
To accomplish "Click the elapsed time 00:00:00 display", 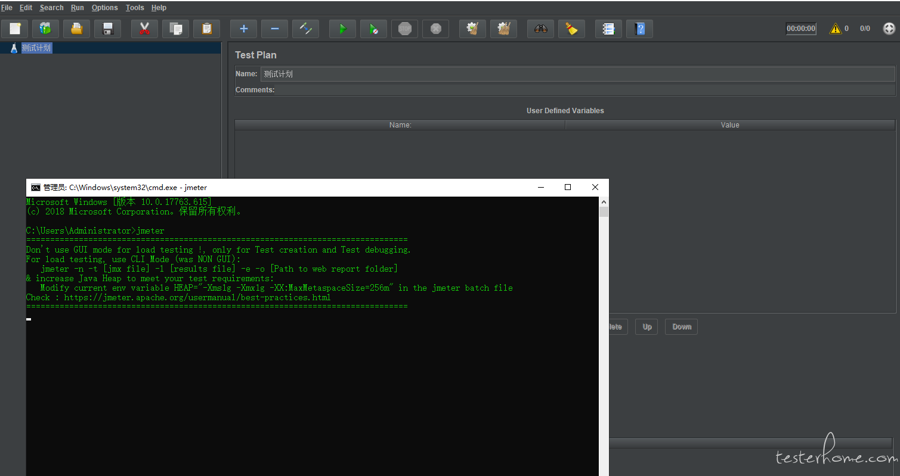I will 801,29.
